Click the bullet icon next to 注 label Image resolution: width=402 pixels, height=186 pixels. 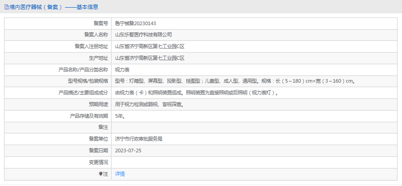[x=101, y=174]
